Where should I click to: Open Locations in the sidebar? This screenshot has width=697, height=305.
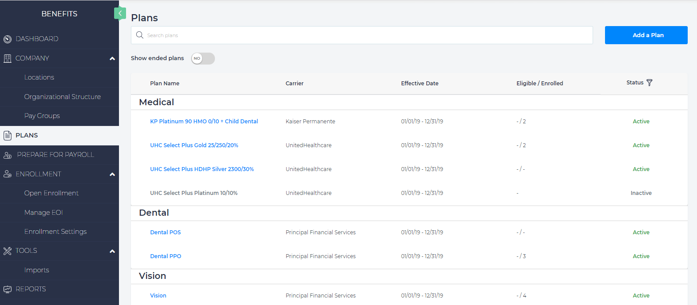pos(39,77)
